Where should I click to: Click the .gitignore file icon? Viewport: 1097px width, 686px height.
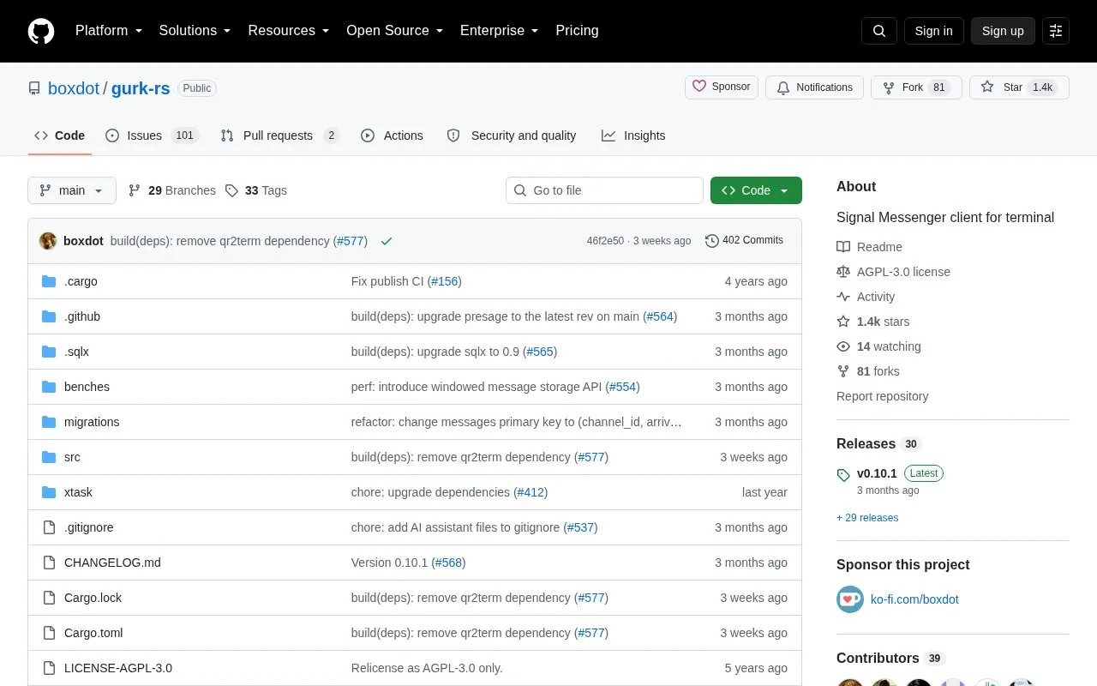(x=49, y=527)
